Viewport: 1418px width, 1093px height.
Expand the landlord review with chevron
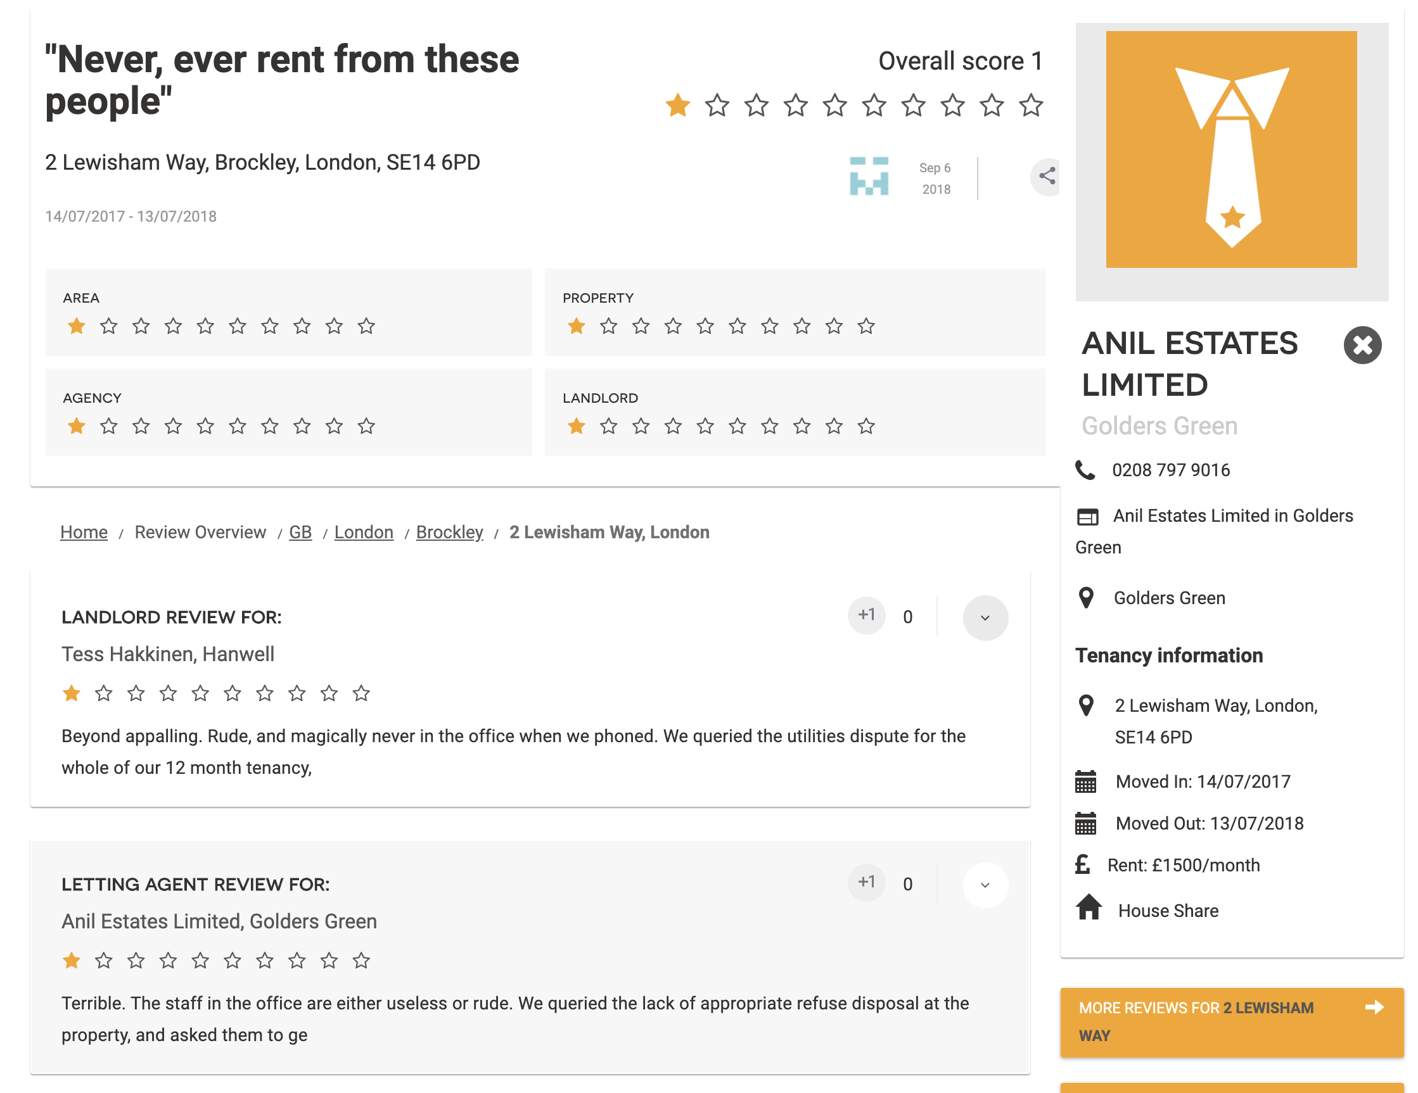click(984, 618)
